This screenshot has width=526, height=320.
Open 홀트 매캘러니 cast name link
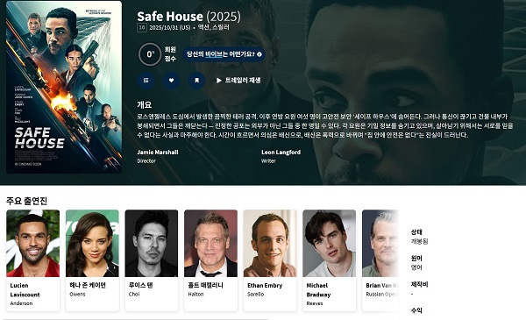click(206, 285)
